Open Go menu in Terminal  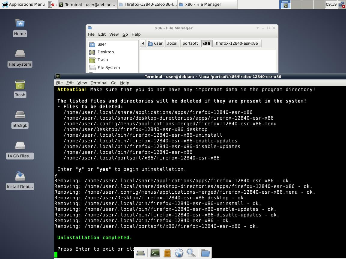114,83
